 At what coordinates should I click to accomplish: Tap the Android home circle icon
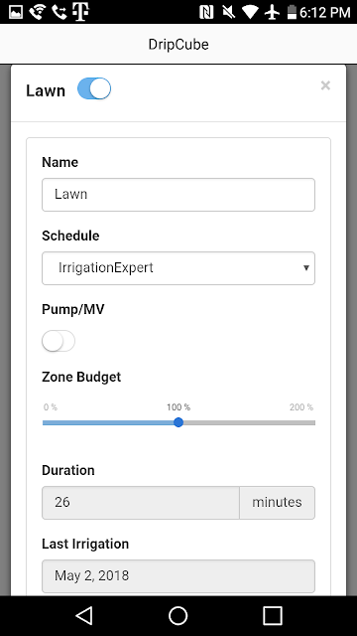click(178, 615)
